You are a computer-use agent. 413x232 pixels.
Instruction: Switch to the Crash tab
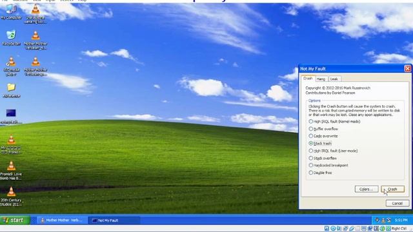pos(308,79)
